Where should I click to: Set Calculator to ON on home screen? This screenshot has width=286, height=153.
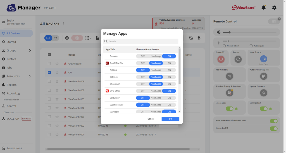point(169,98)
